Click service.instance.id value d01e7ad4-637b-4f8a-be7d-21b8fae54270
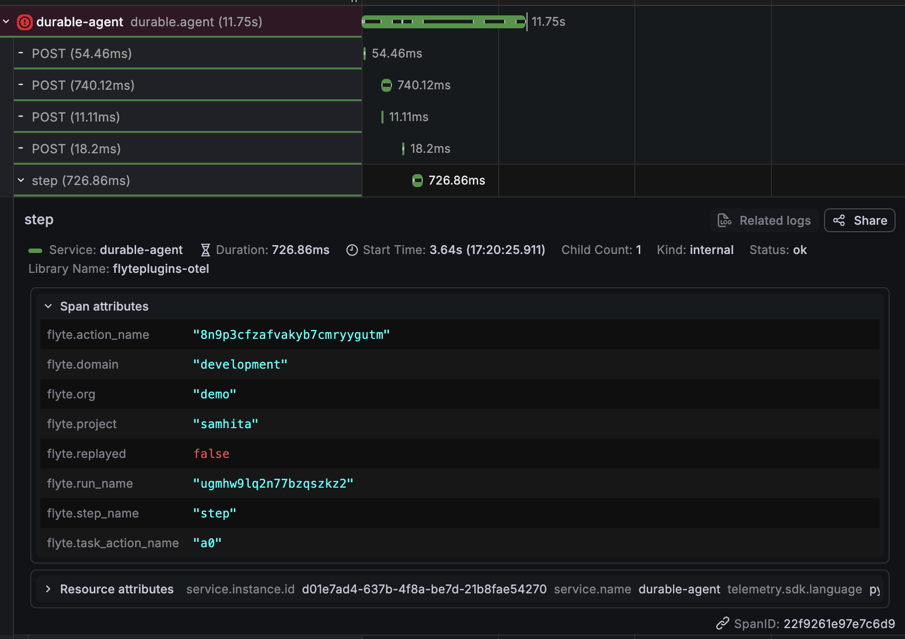The width and height of the screenshot is (905, 639). pos(424,589)
